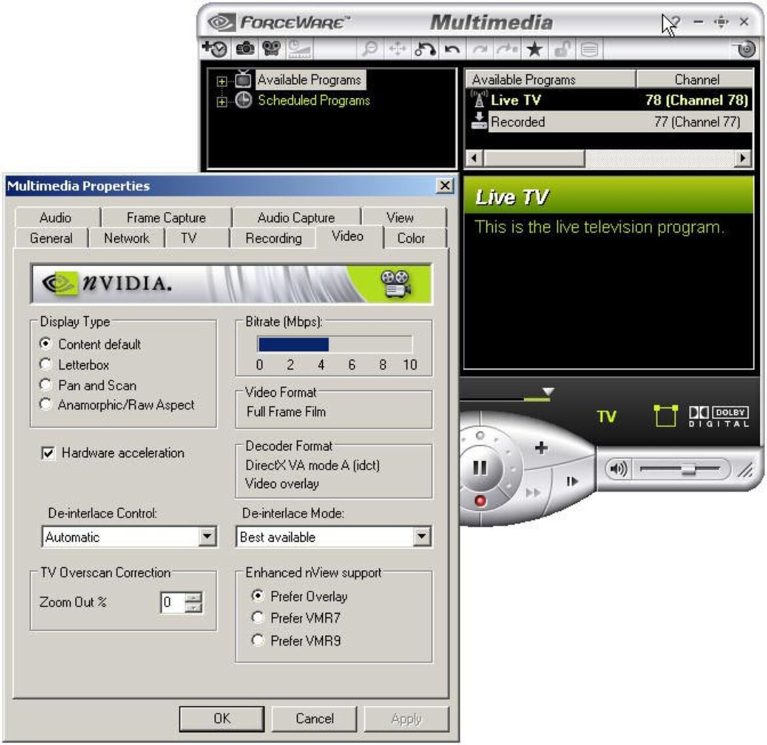Click the plus channel up button
The height and width of the screenshot is (745, 767).
pyautogui.click(x=541, y=447)
